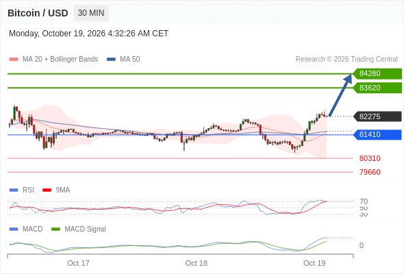This screenshot has height=274, width=404.
Task: Click the 80310 support level value
Action: [x=370, y=158]
